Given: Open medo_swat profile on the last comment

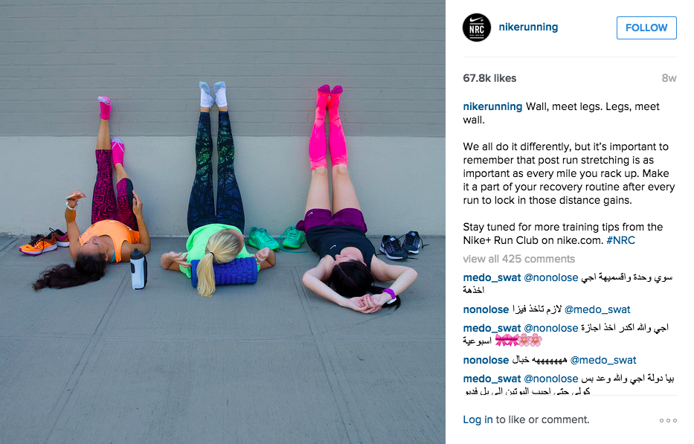Looking at the screenshot, I should click(x=492, y=379).
